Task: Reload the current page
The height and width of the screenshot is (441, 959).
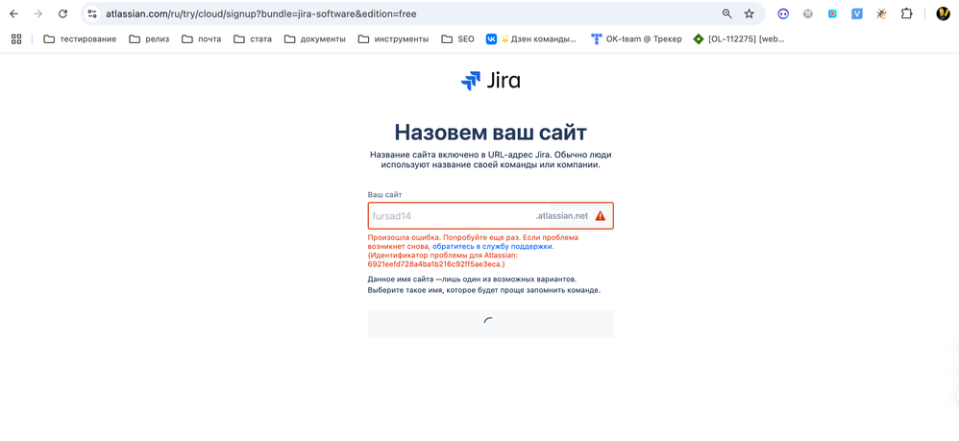Action: 62,13
